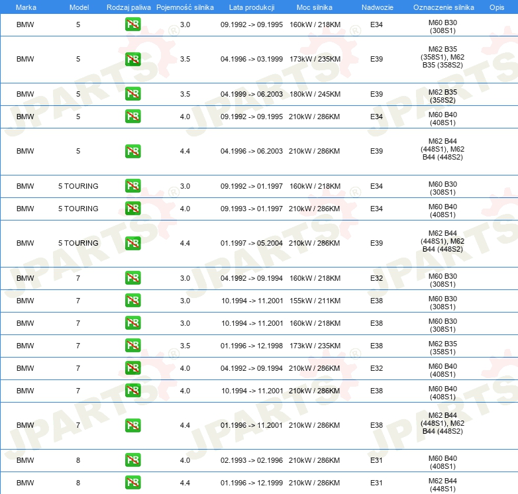Click fuel icon in 5 3.5 173kW E39 row
Screen dimensions: 518x494
pos(132,59)
